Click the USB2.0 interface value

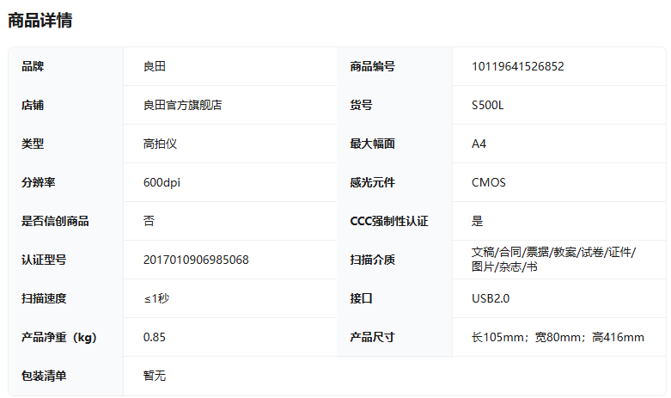[x=491, y=298]
